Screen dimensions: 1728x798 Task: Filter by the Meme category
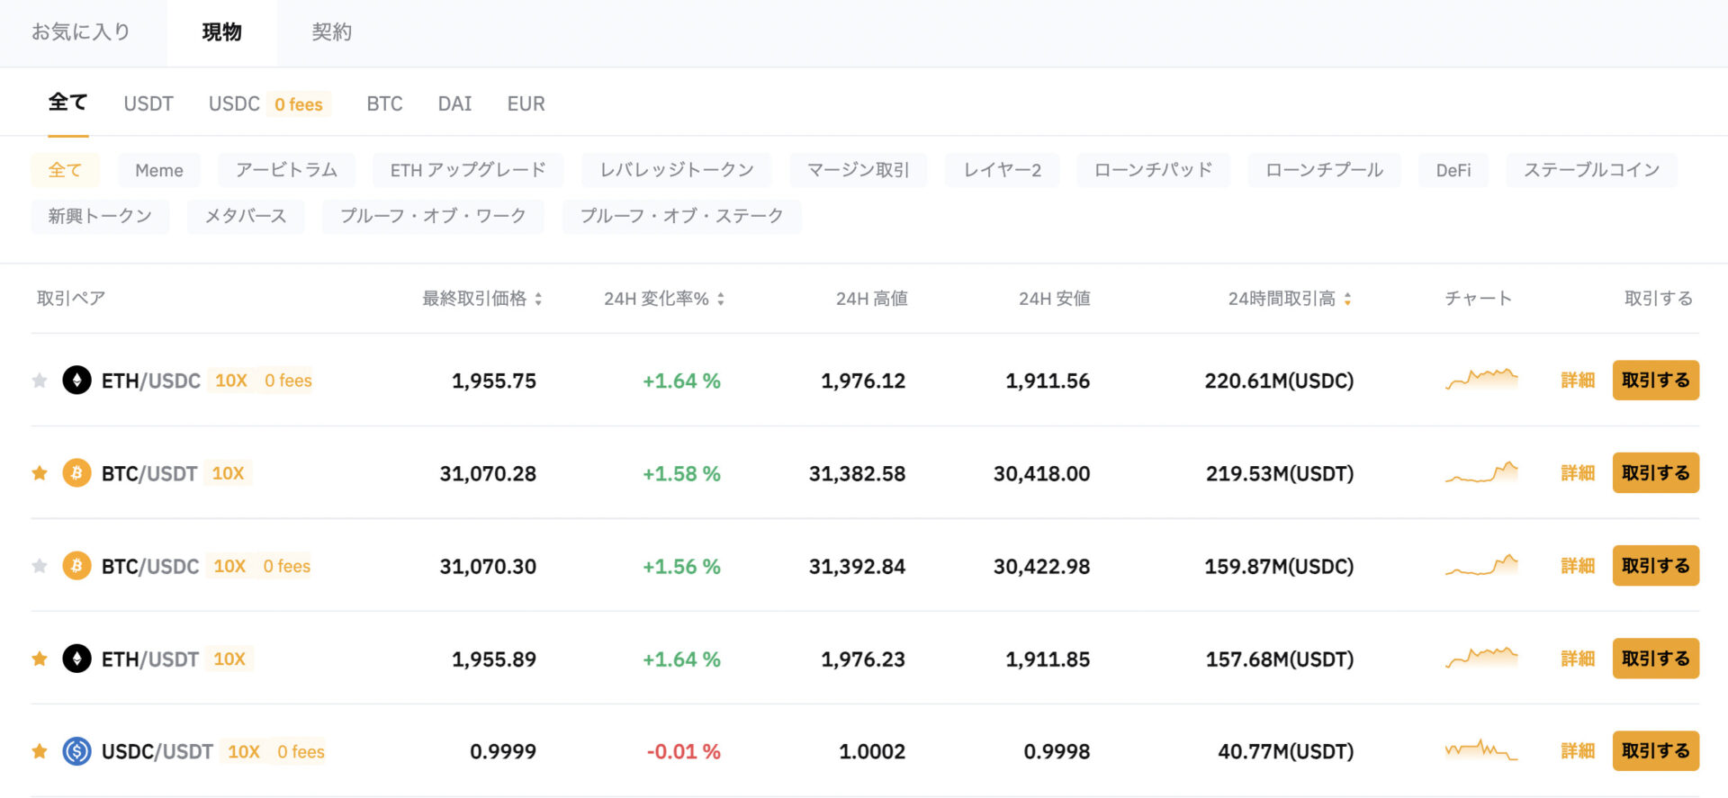pyautogui.click(x=159, y=170)
